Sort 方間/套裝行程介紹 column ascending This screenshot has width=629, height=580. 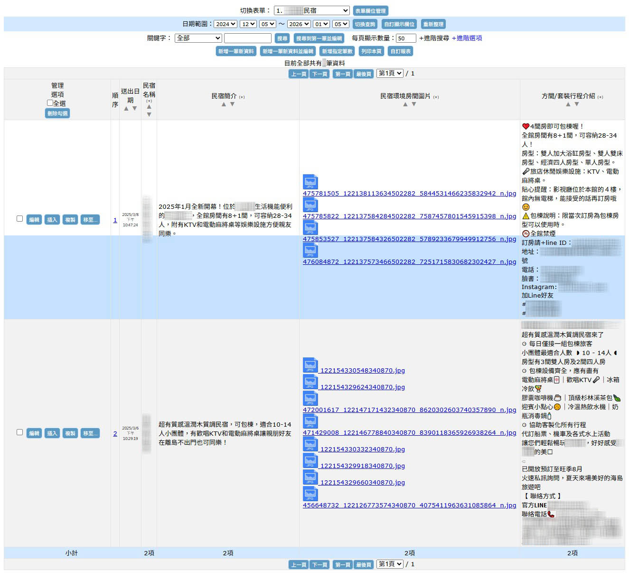pyautogui.click(x=568, y=104)
